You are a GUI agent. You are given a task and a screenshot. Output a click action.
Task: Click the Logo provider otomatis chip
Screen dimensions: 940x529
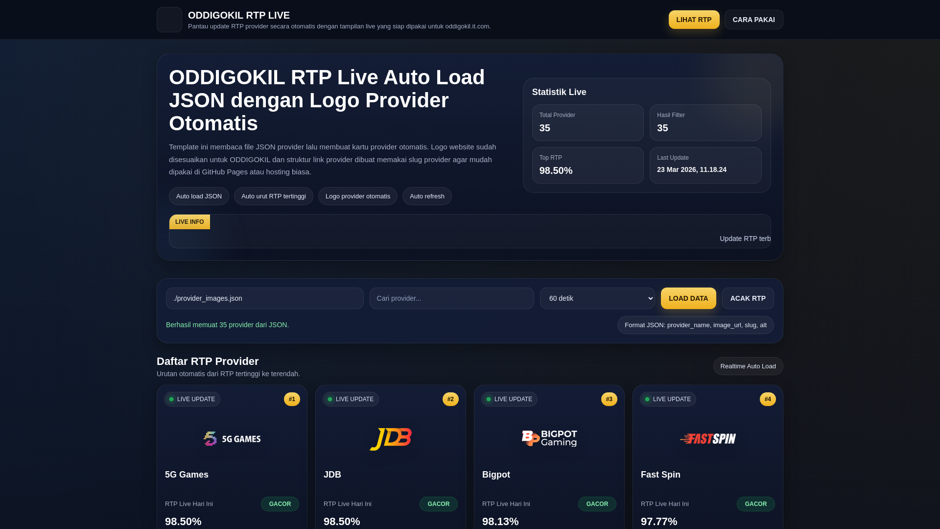[358, 196]
